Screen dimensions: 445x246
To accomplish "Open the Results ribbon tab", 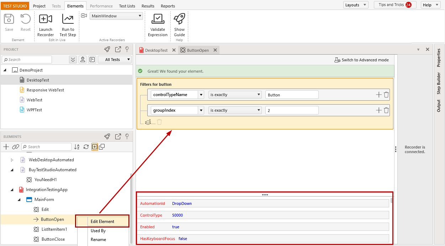I will 148,6.
